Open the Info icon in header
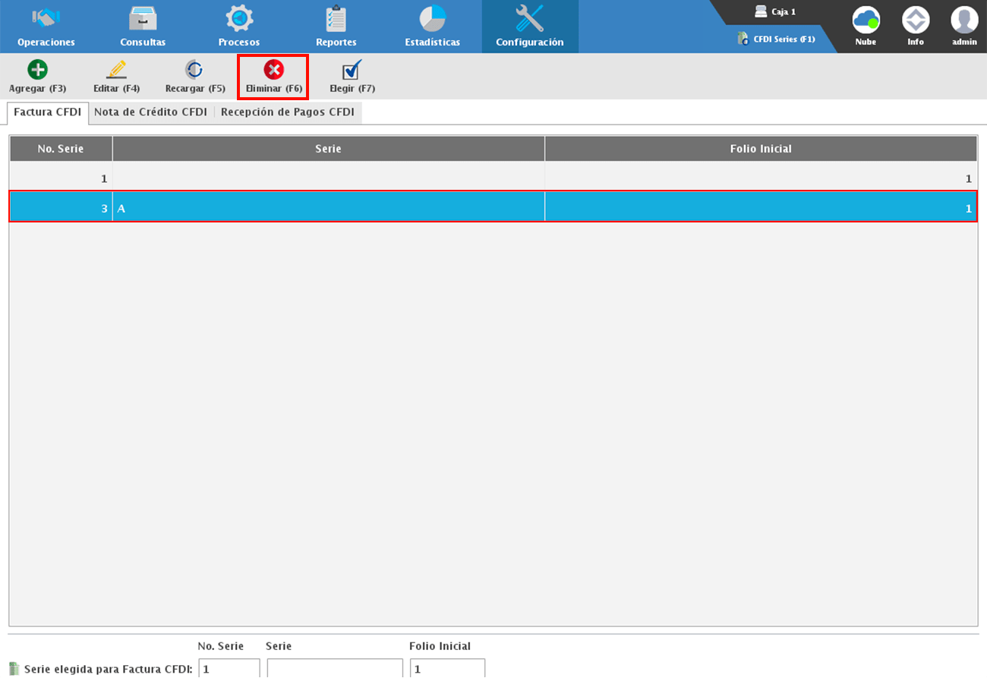The height and width of the screenshot is (678, 987). 916,20
